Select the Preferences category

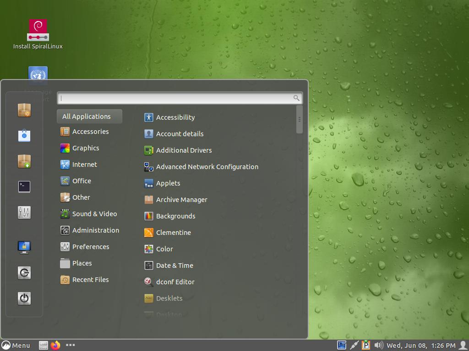click(x=85, y=246)
